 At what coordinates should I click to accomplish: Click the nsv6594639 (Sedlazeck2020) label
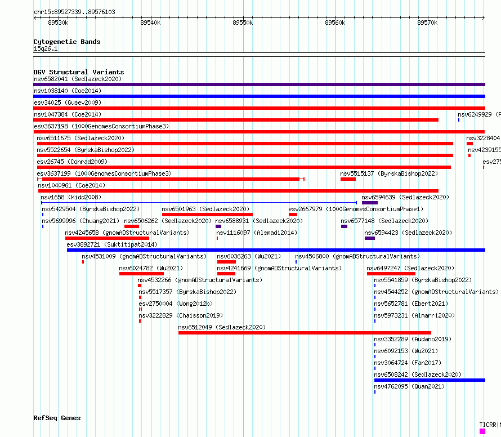[x=405, y=197]
